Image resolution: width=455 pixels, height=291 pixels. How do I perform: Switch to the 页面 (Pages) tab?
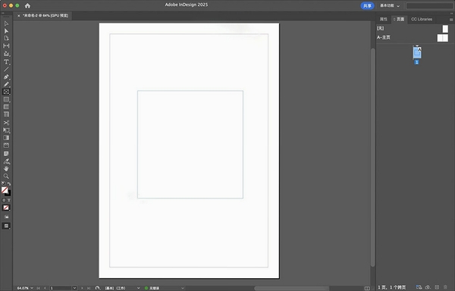coord(400,19)
